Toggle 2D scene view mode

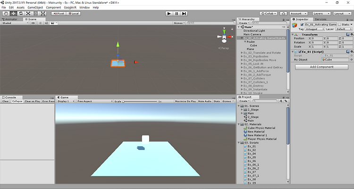[x=33, y=23]
